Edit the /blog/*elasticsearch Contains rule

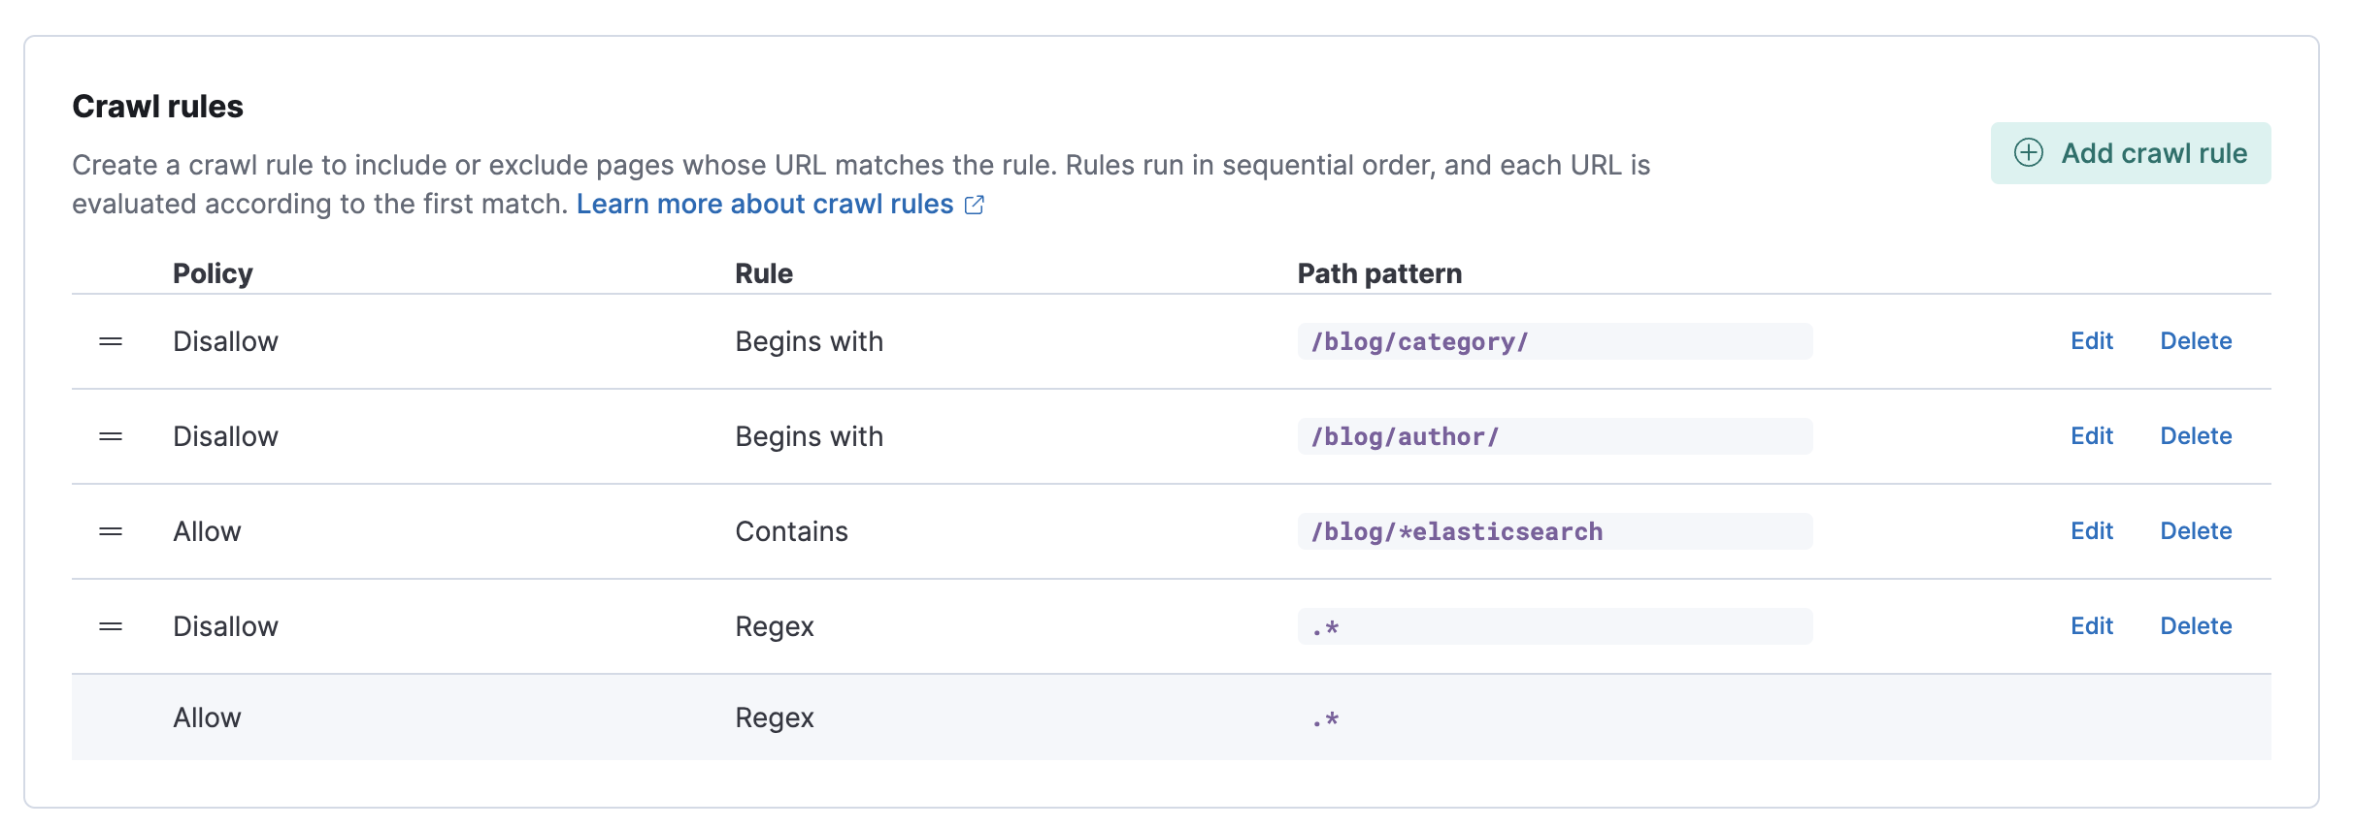pos(2091,531)
